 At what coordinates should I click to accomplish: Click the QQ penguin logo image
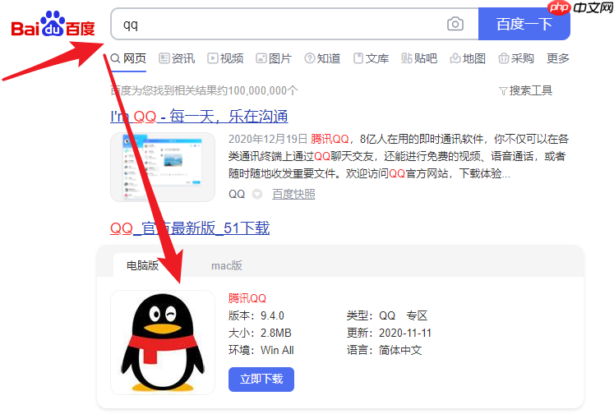163,343
